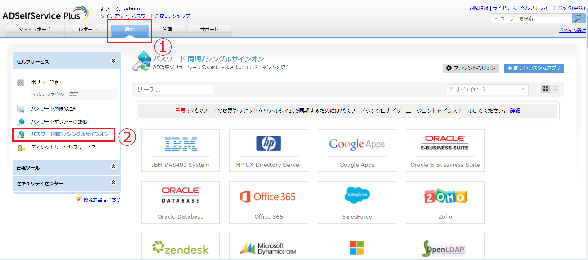
Task: Click the password policy enforcer icon
Action: coord(21,122)
